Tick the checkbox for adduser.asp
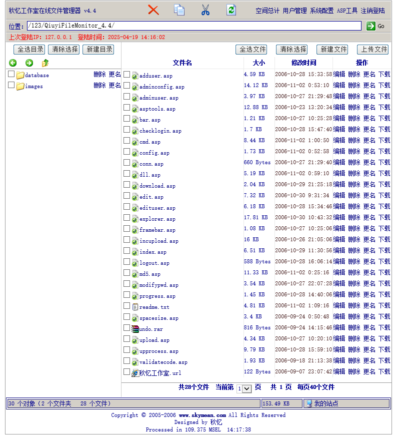 tap(127, 75)
